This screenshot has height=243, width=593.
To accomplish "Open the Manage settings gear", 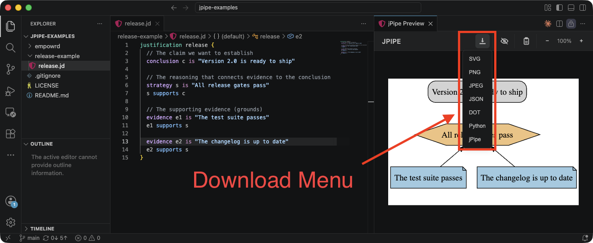I will tap(10, 222).
